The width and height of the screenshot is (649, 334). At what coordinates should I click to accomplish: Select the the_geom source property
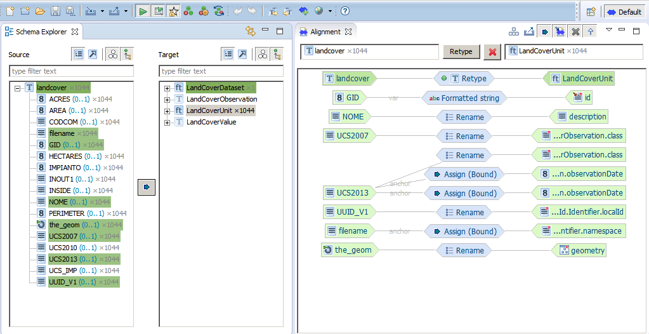pos(79,225)
